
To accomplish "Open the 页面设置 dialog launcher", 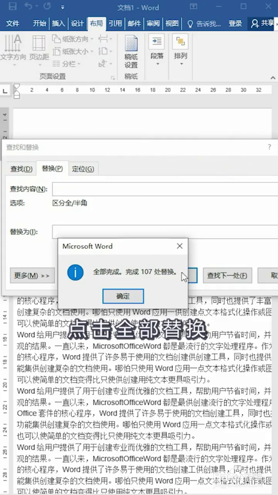I will [x=113, y=77].
